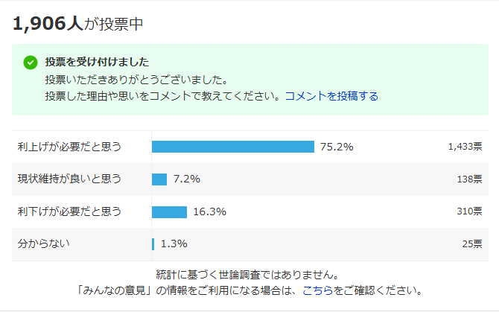Select the 分からない option label
Viewport: 499px width, 312px height.
(44, 243)
